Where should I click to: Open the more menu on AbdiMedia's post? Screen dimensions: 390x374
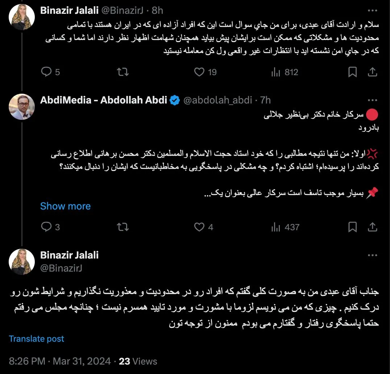click(x=373, y=100)
